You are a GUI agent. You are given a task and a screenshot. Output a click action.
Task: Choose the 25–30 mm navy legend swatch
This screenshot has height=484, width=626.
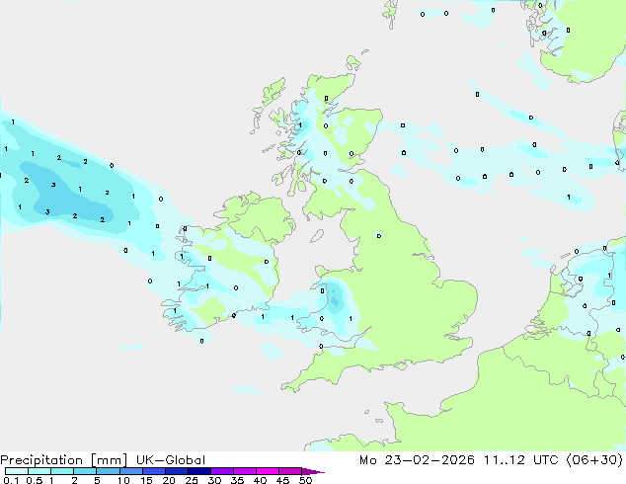[198, 471]
